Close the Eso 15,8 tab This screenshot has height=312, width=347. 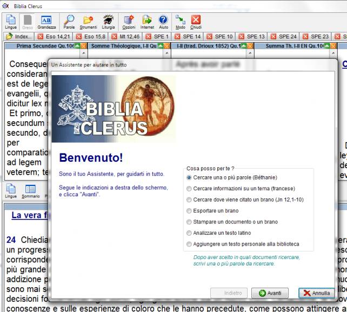[x=79, y=37]
